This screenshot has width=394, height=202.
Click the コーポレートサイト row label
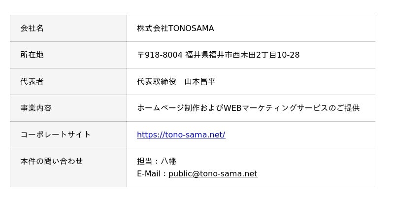56,135
